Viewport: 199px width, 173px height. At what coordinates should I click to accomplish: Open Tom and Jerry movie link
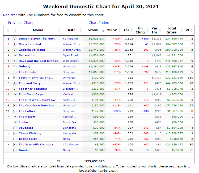click(30, 83)
